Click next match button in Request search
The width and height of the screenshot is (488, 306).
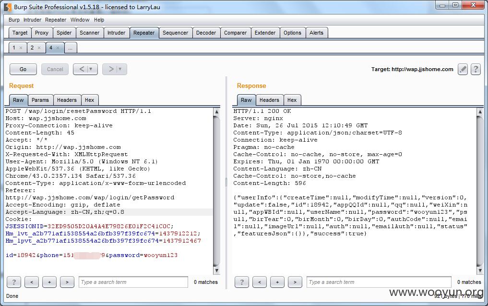pyautogui.click(x=67, y=282)
